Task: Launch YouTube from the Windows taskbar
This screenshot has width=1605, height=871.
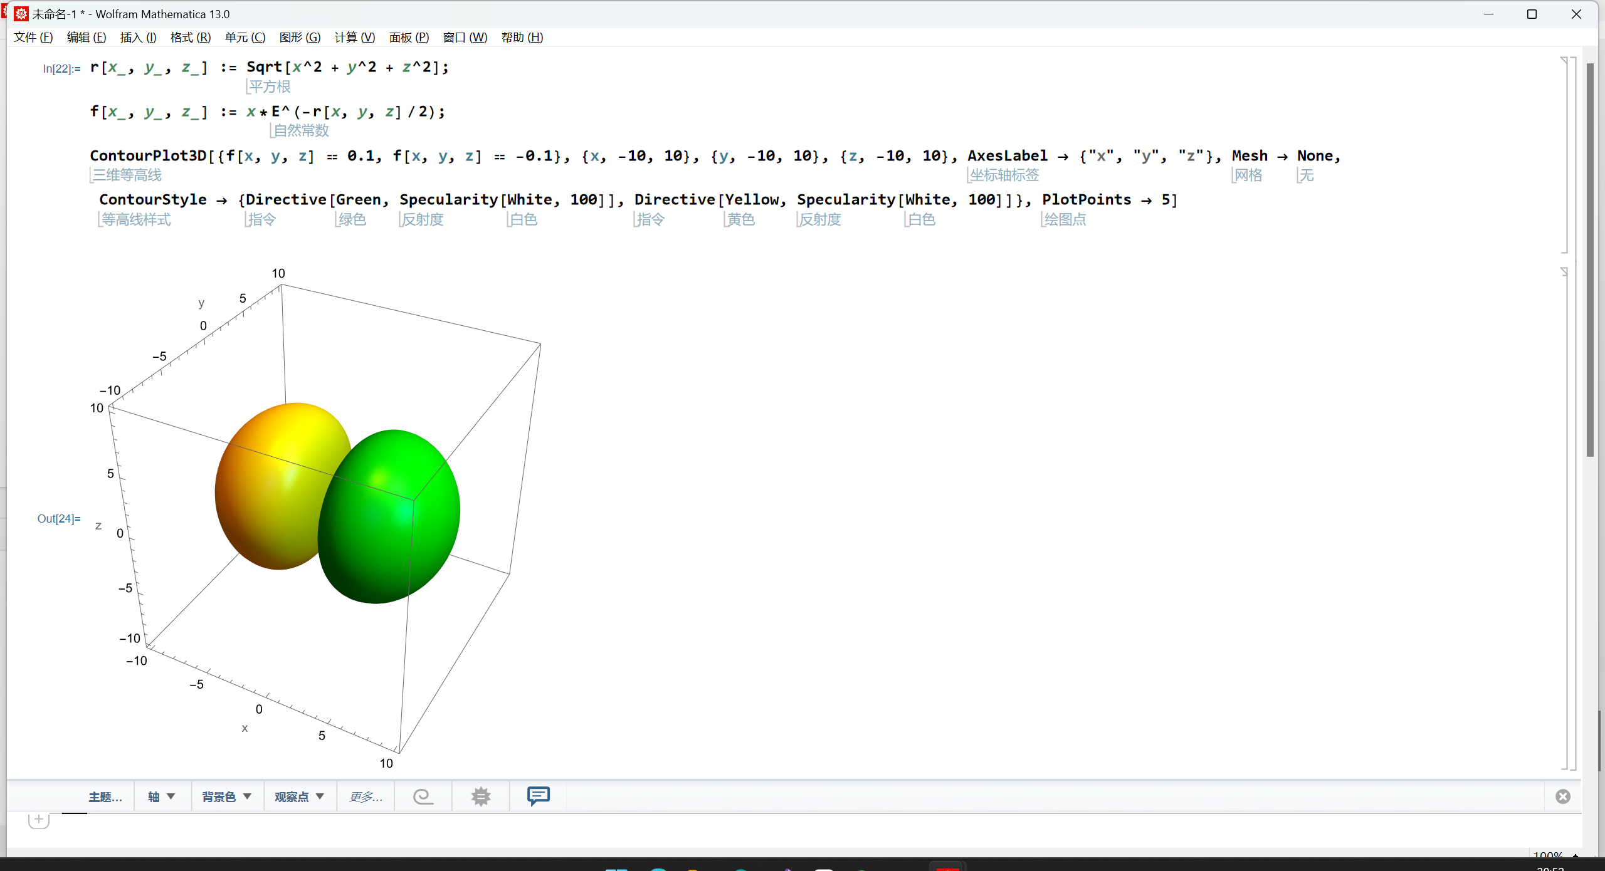Action: pyautogui.click(x=947, y=868)
